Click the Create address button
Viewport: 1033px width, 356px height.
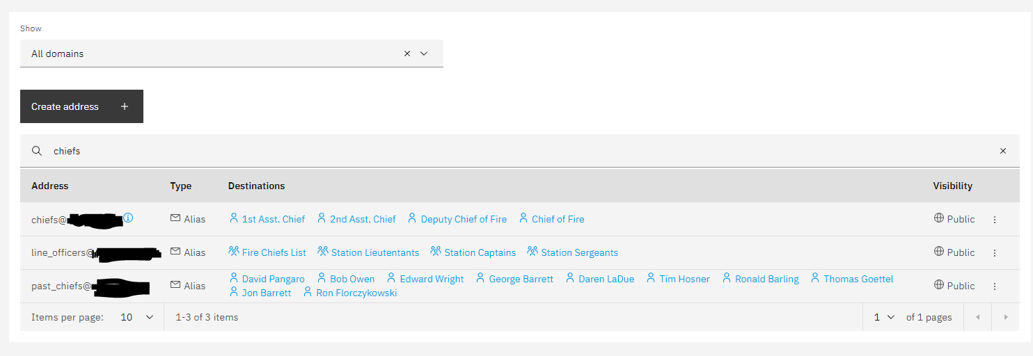pyautogui.click(x=81, y=106)
